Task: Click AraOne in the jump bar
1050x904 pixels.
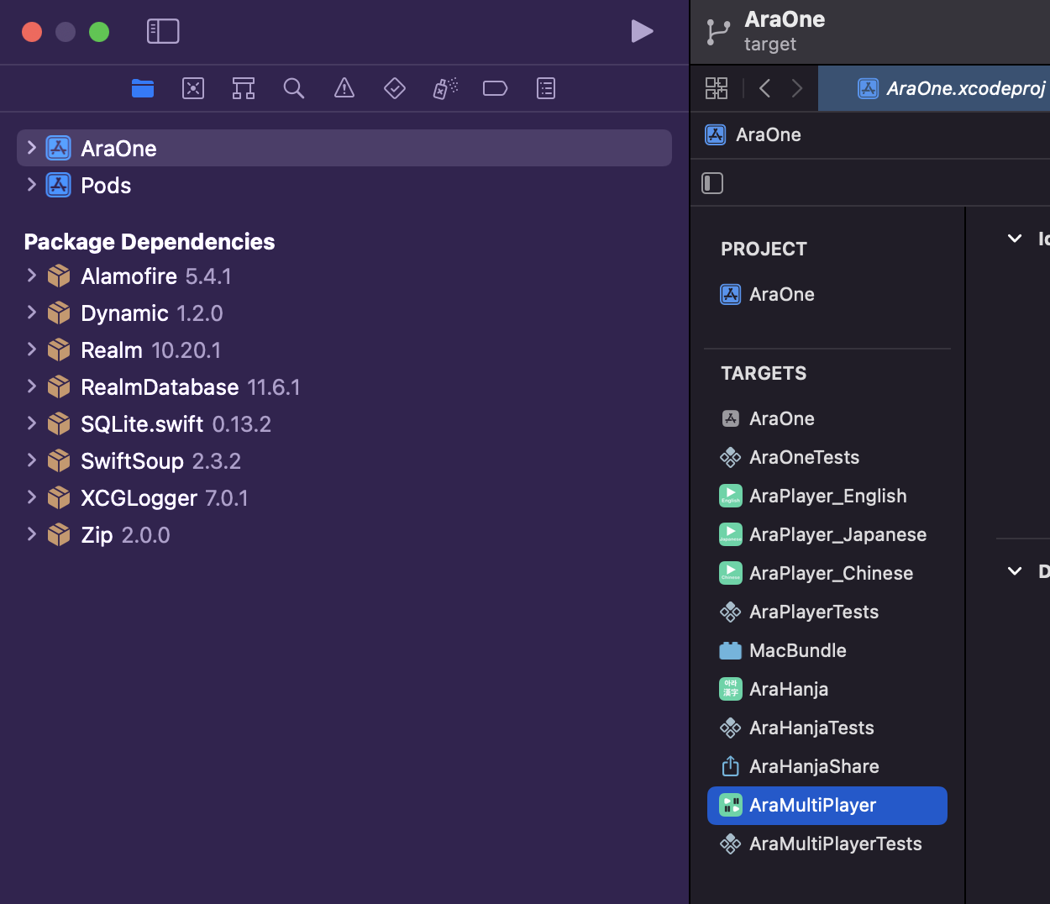Action: point(769,134)
